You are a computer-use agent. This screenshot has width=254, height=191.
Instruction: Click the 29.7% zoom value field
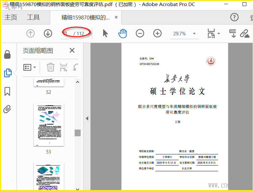click(x=179, y=34)
